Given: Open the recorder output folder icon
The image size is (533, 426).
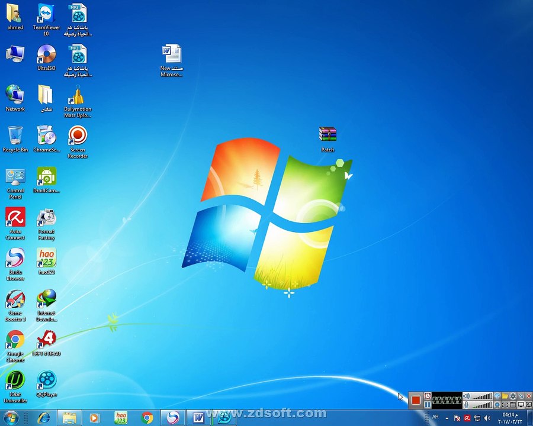Looking at the screenshot, I should pos(505,396).
